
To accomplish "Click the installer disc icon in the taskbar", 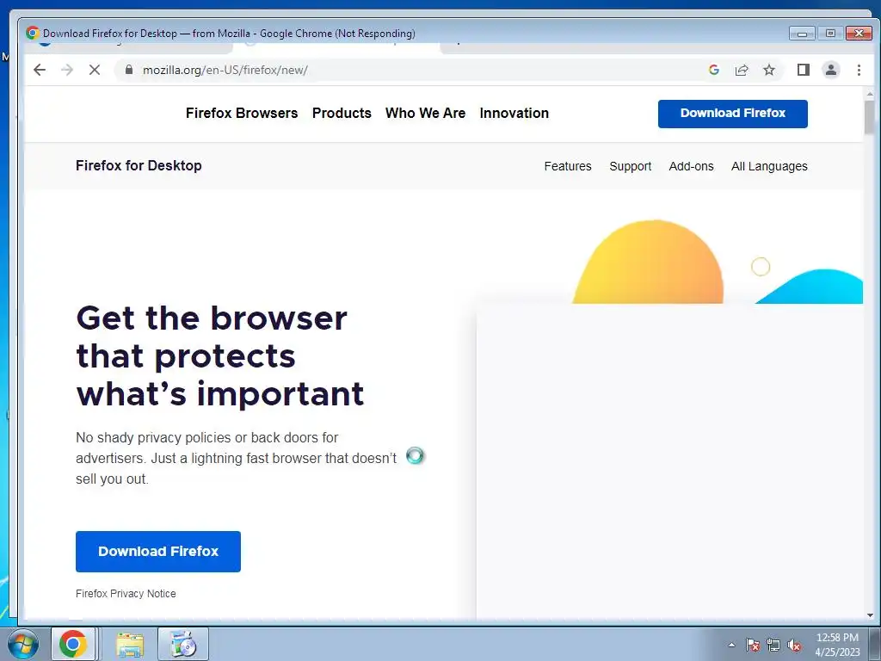I will [183, 644].
